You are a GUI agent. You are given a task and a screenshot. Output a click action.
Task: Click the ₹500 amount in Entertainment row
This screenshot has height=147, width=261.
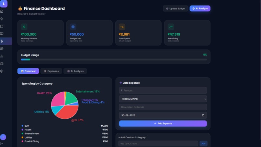pyautogui.click(x=105, y=133)
